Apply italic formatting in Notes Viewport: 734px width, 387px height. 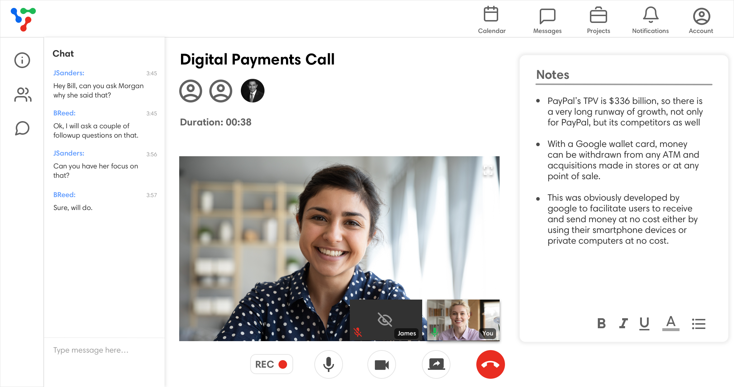pyautogui.click(x=623, y=324)
